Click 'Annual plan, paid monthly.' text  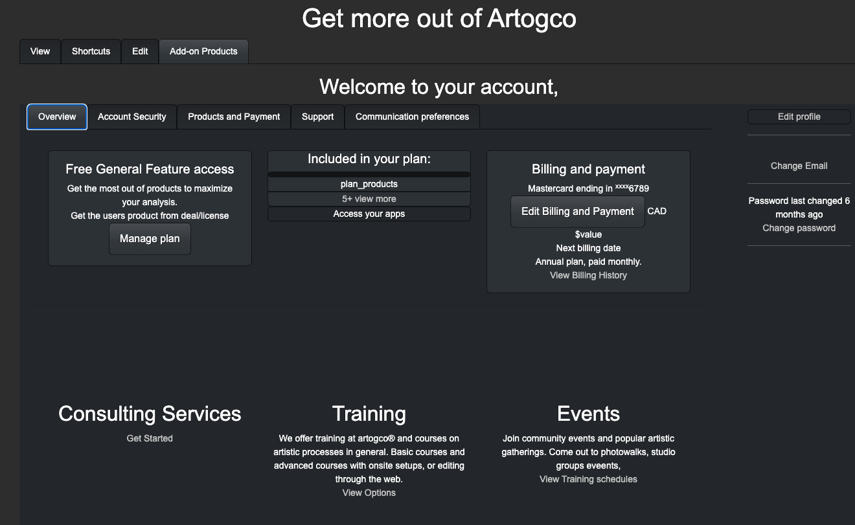(x=588, y=262)
